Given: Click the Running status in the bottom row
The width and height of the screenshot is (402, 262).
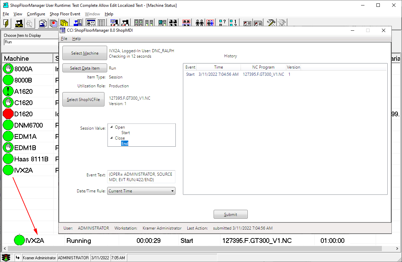Looking at the screenshot, I should pyautogui.click(x=79, y=241).
